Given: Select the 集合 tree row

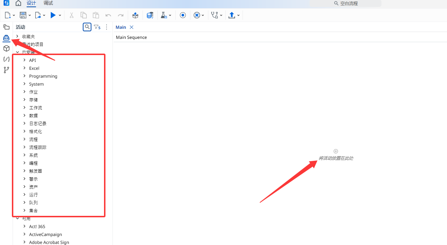Looking at the screenshot, I should click(x=63, y=210).
